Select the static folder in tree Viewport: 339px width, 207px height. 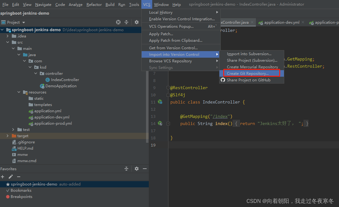pos(39,99)
